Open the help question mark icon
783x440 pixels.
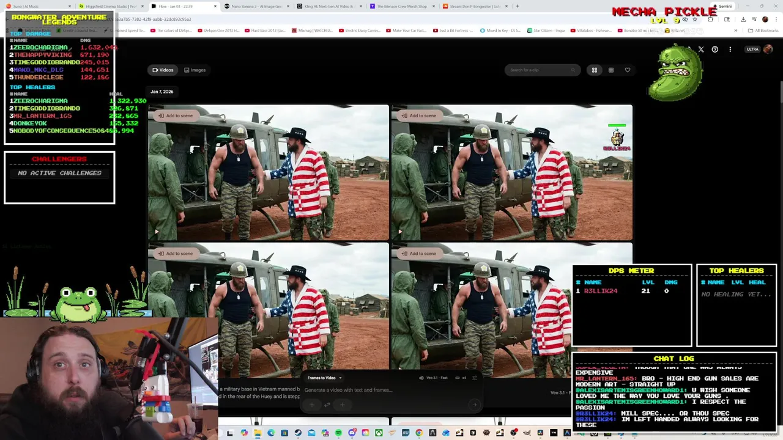pos(714,50)
